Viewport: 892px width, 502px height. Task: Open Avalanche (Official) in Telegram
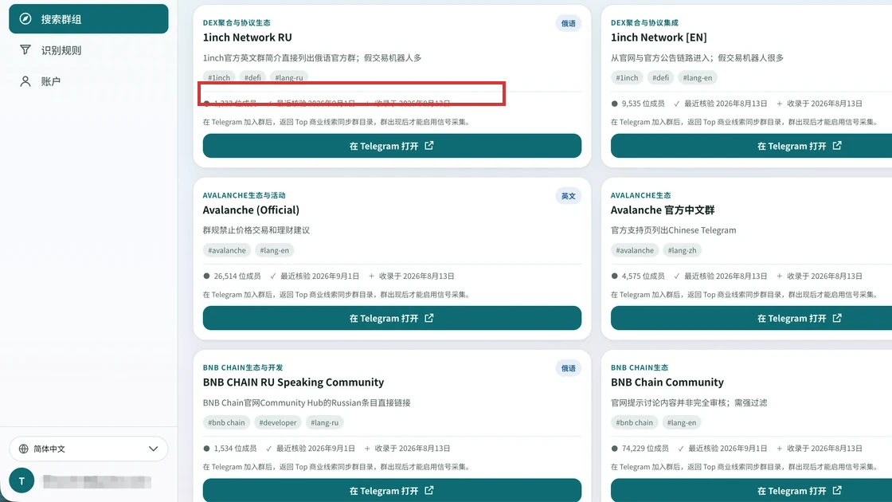coord(392,318)
